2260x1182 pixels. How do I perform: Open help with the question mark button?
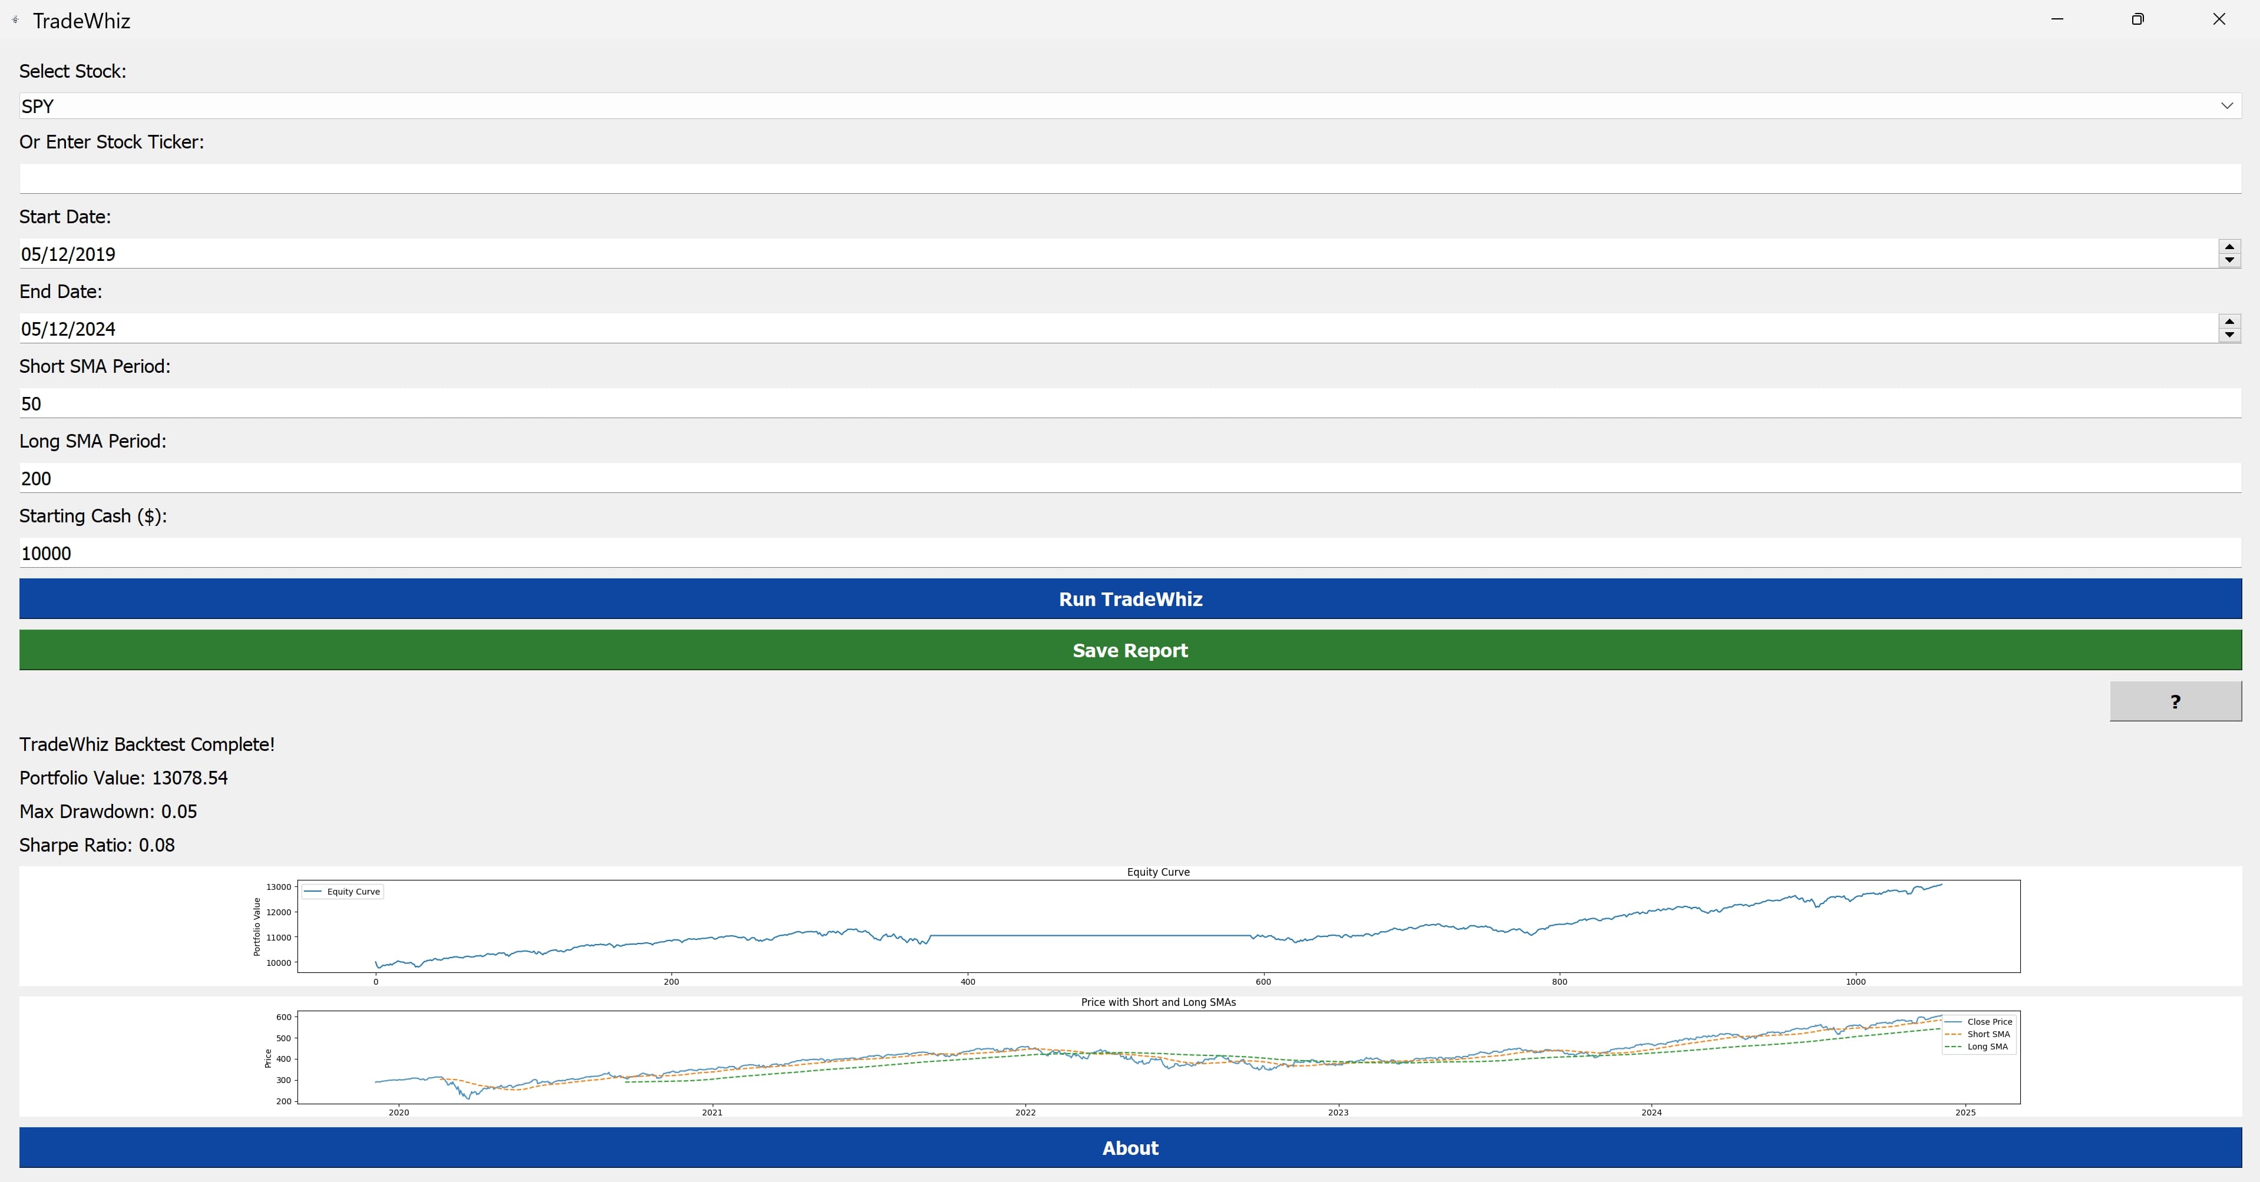(x=2175, y=701)
